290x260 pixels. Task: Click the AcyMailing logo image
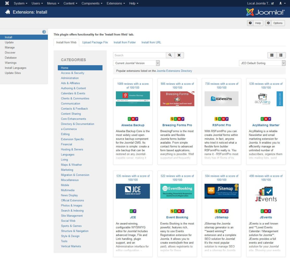coord(266,99)
